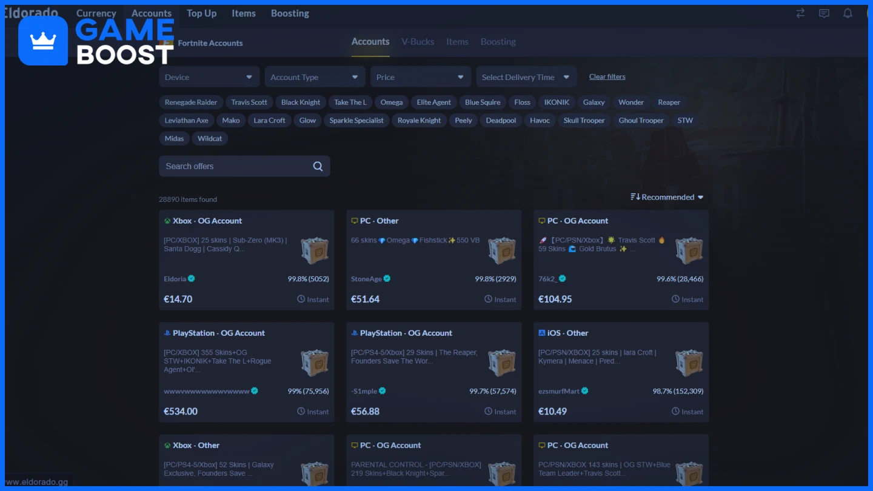Image resolution: width=873 pixels, height=491 pixels.
Task: Filter by the Travis Scott tag
Action: click(x=249, y=102)
